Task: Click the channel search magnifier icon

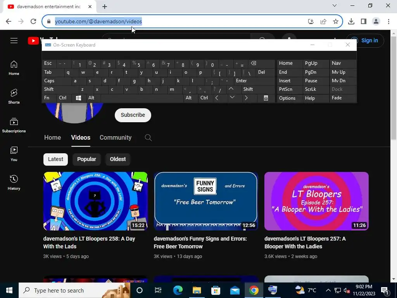Action: (148, 138)
